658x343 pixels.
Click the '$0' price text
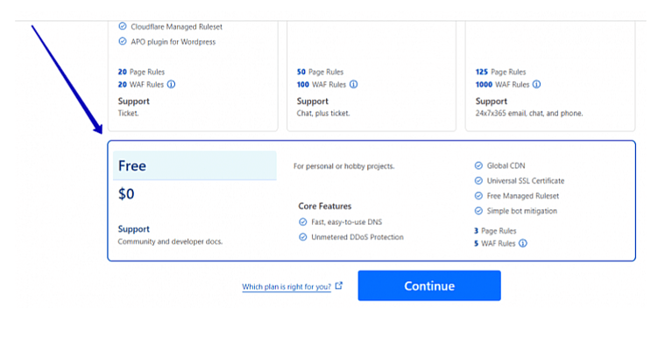click(126, 193)
